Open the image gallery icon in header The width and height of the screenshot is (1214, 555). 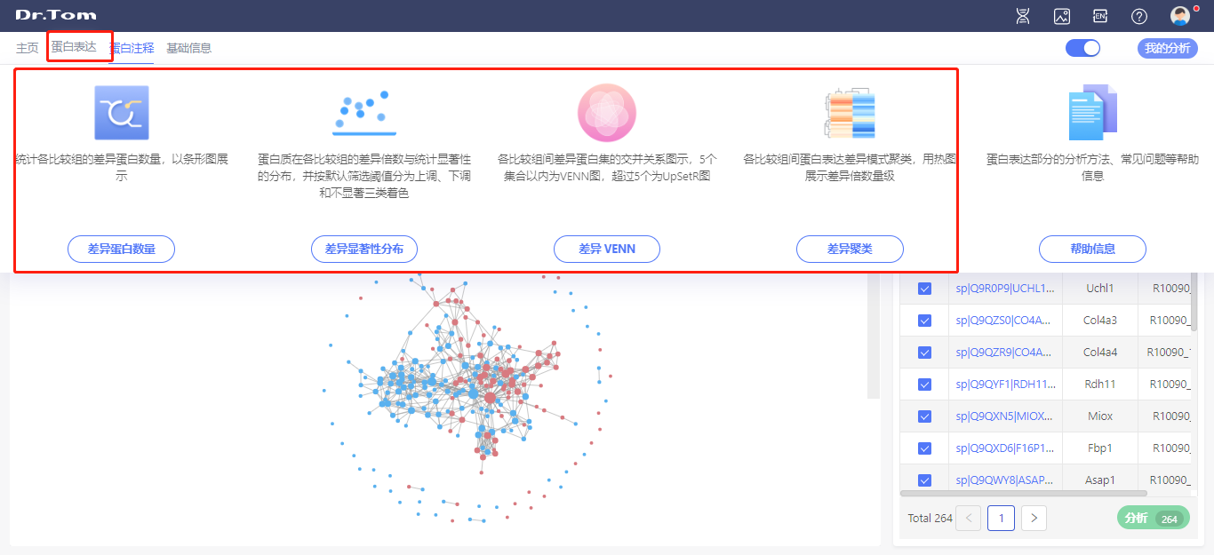(x=1061, y=16)
